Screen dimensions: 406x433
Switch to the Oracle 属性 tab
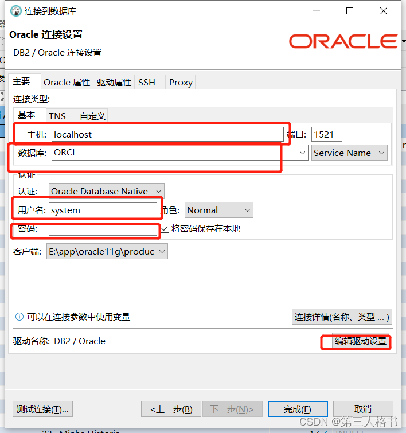point(67,82)
